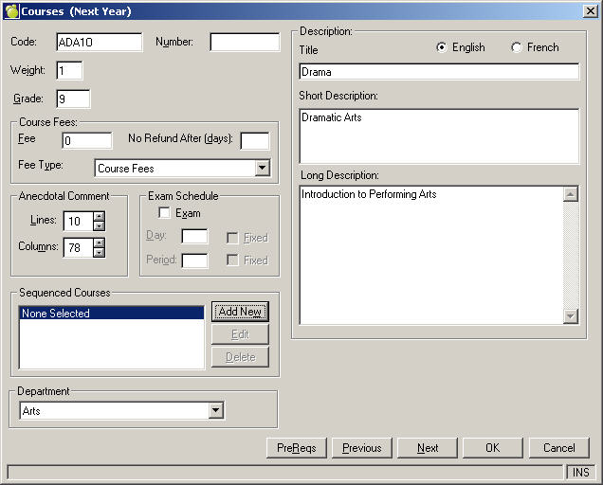603x485 pixels.
Task: Increase Lines value with up spinner arrow
Action: pyautogui.click(x=99, y=216)
